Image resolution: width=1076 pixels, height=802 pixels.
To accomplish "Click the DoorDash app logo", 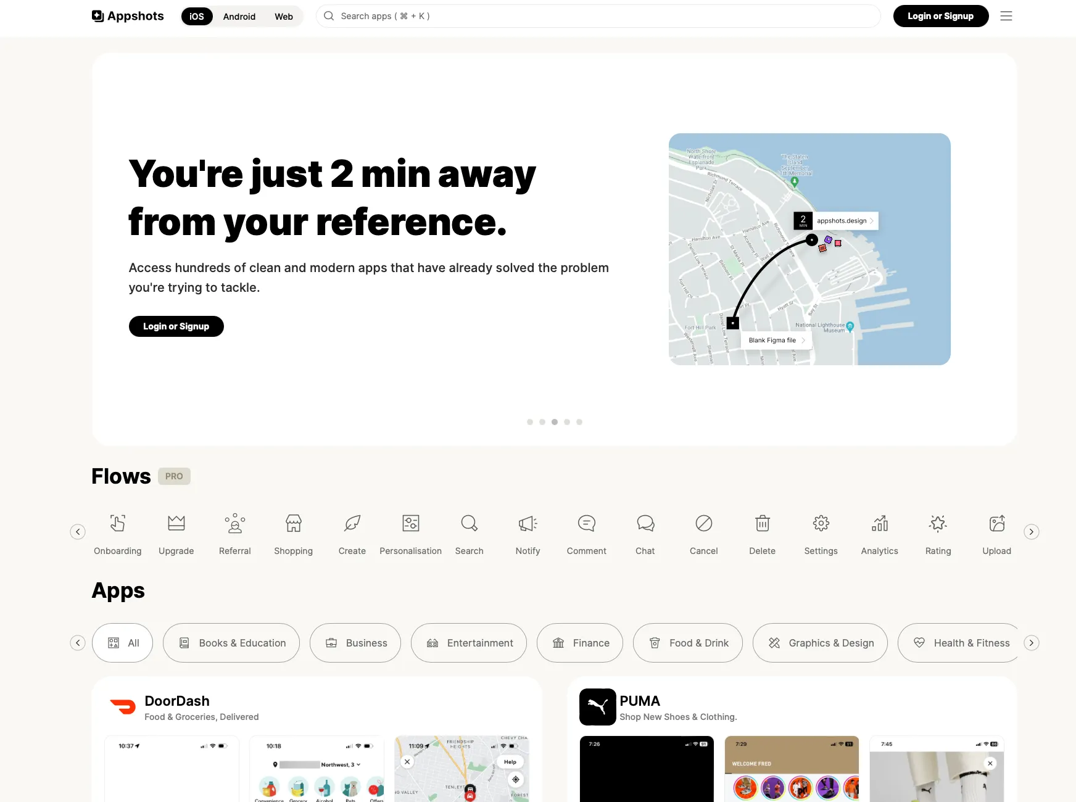I will pyautogui.click(x=123, y=707).
